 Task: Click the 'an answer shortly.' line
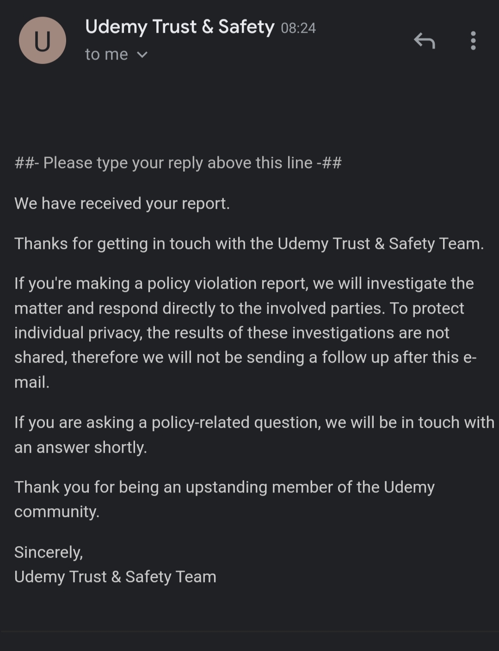pos(80,447)
